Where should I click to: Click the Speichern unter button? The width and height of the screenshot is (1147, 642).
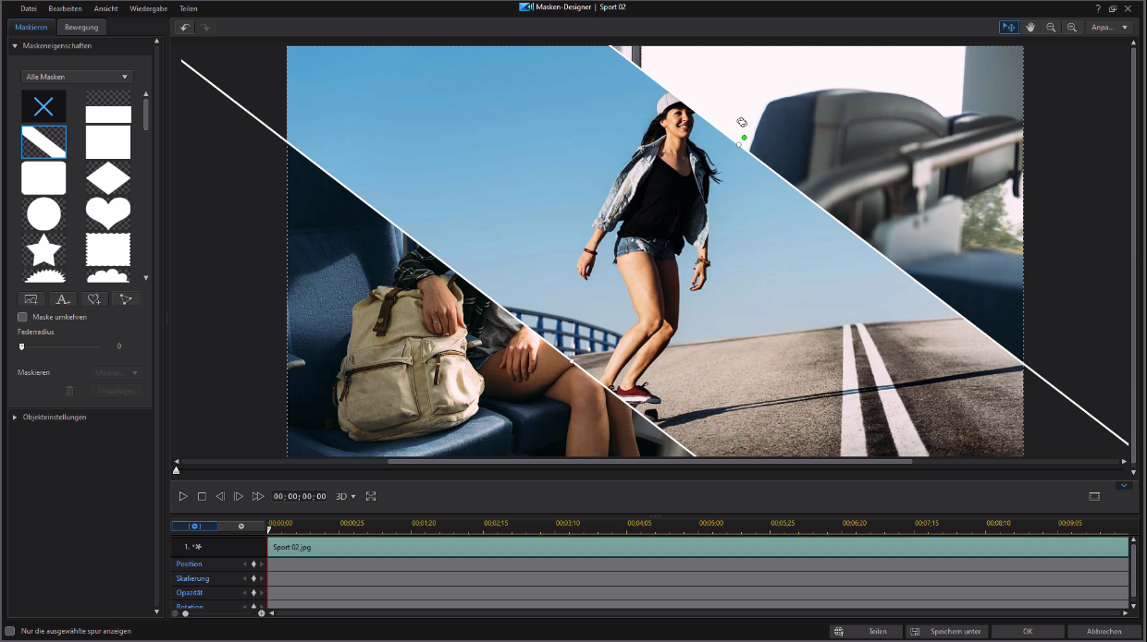[x=947, y=632]
